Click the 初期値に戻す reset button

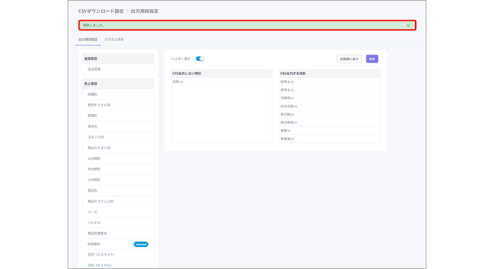point(349,59)
